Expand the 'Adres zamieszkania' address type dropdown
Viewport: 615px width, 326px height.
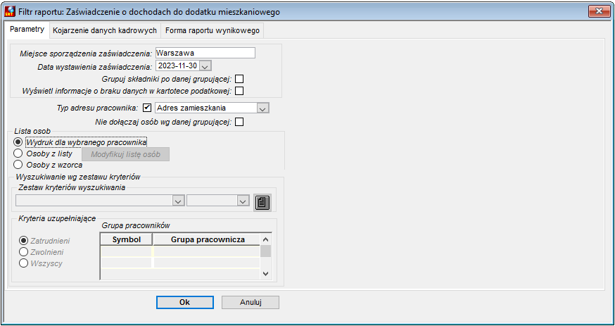(262, 108)
